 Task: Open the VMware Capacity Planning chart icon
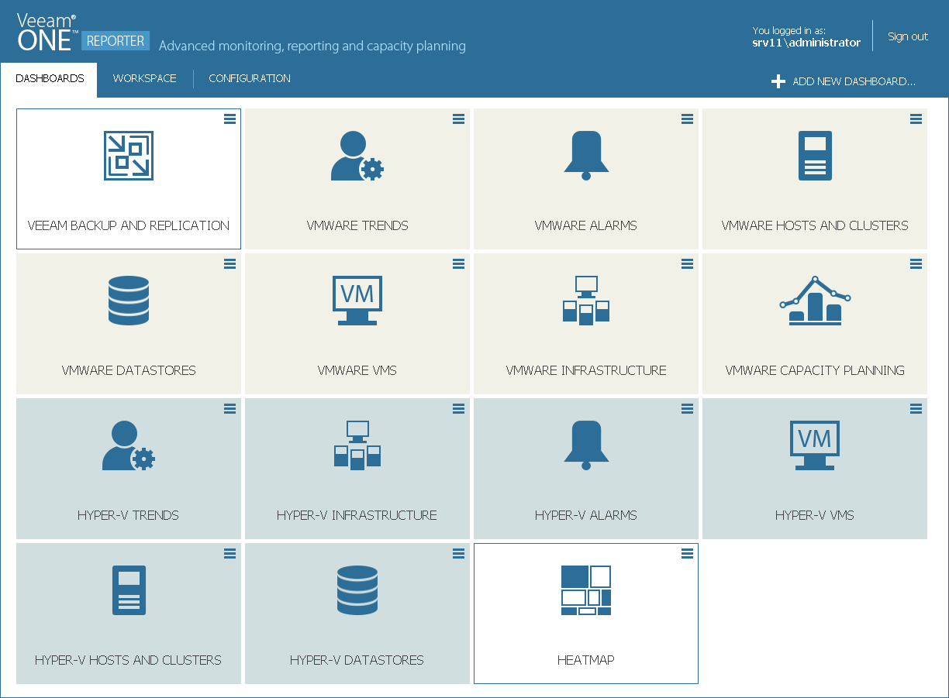pos(815,300)
